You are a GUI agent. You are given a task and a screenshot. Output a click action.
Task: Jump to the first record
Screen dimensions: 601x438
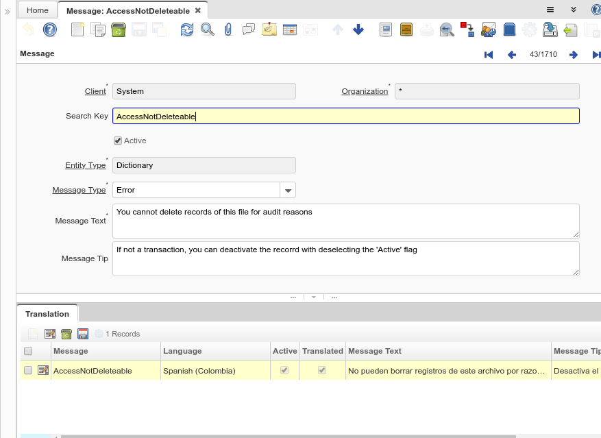tap(489, 55)
